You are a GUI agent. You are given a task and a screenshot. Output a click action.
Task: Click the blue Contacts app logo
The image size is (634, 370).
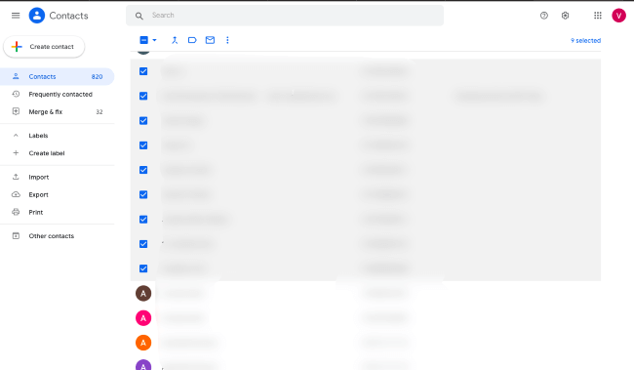[x=37, y=16]
